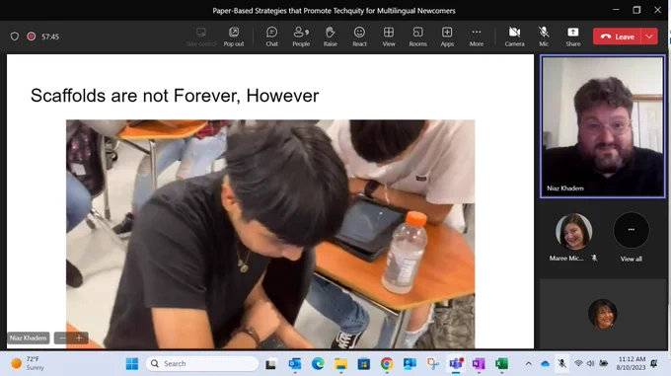View all participants in side panel

click(631, 238)
